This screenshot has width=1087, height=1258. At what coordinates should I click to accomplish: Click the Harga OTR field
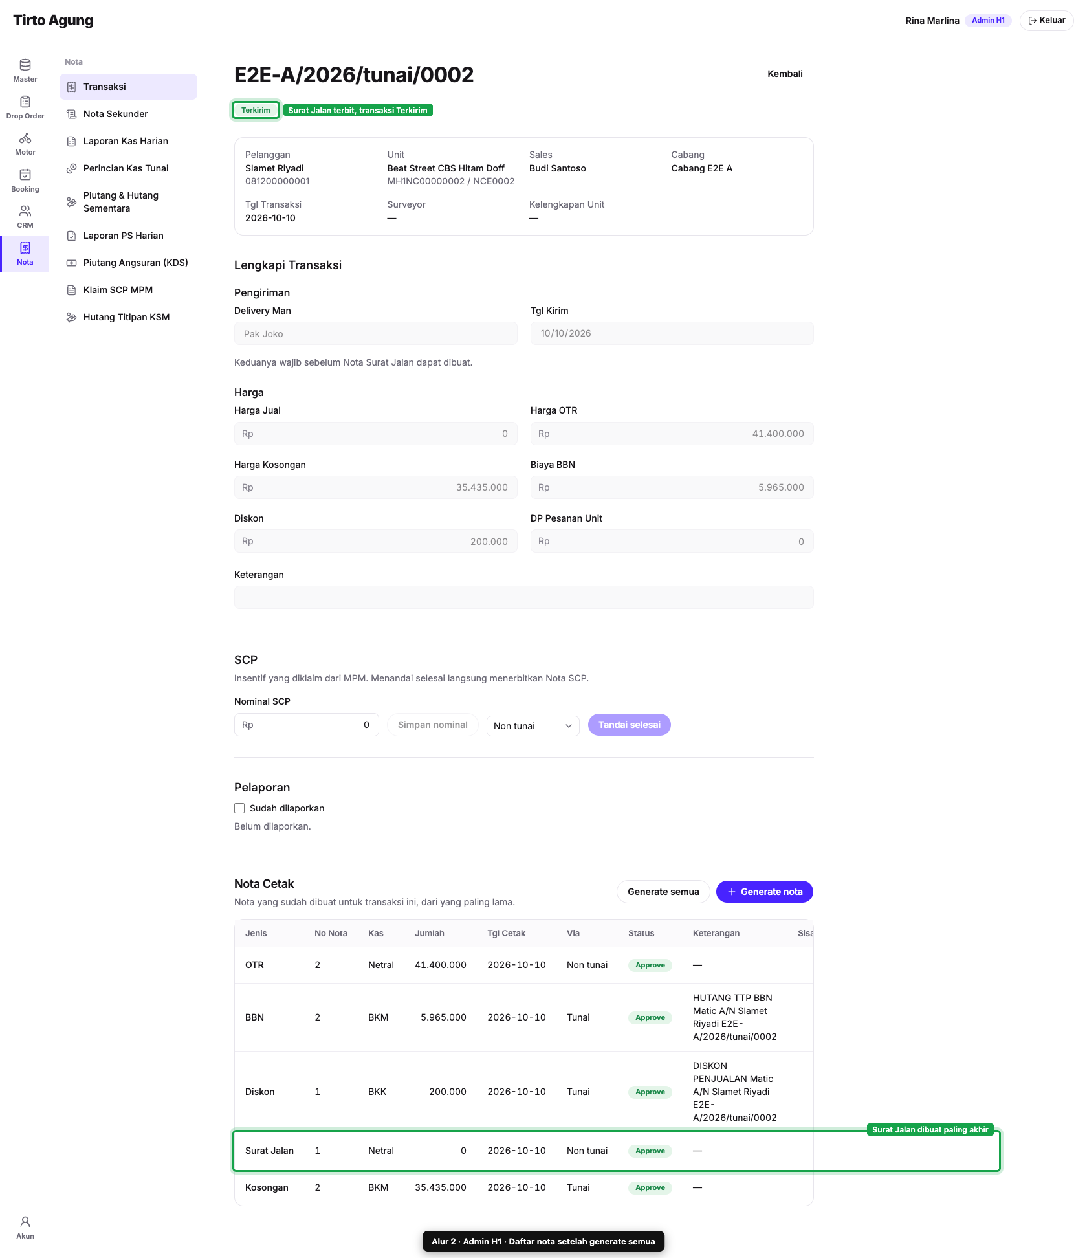[672, 434]
